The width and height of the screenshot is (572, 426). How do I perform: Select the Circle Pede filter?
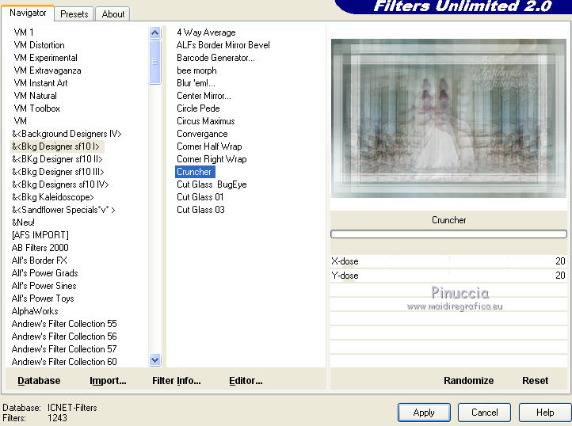pos(198,108)
